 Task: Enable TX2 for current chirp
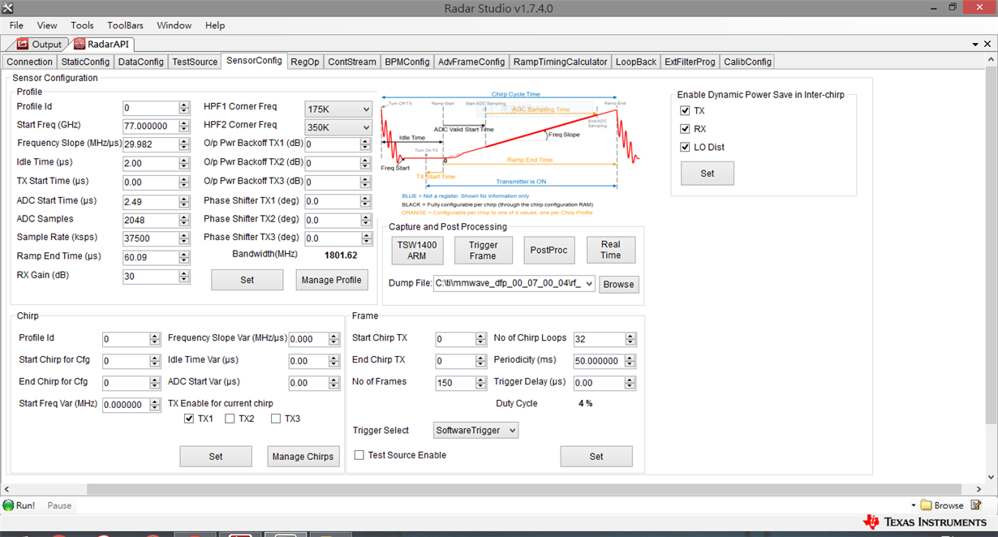tap(230, 419)
